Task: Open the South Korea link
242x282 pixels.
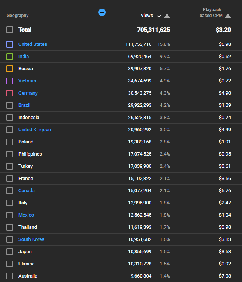Action: point(31,239)
